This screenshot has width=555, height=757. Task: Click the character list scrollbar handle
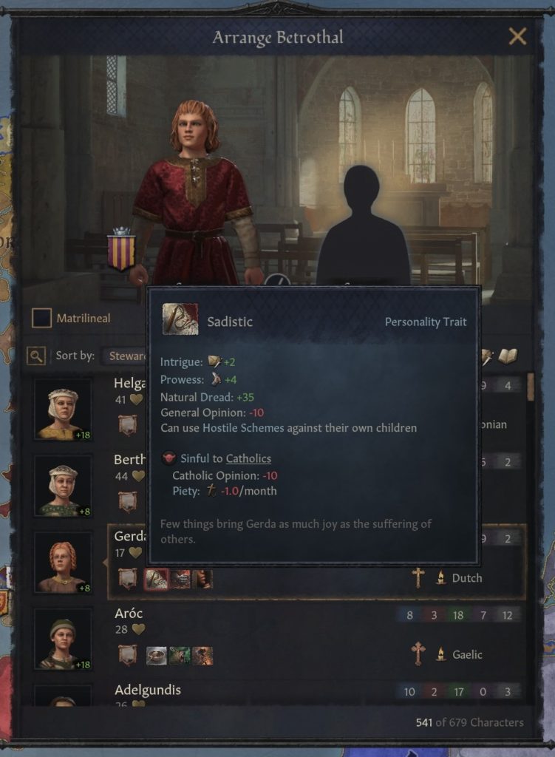531,387
